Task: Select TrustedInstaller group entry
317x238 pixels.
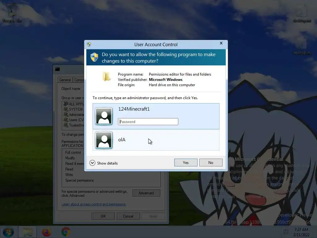Action: tap(74, 125)
